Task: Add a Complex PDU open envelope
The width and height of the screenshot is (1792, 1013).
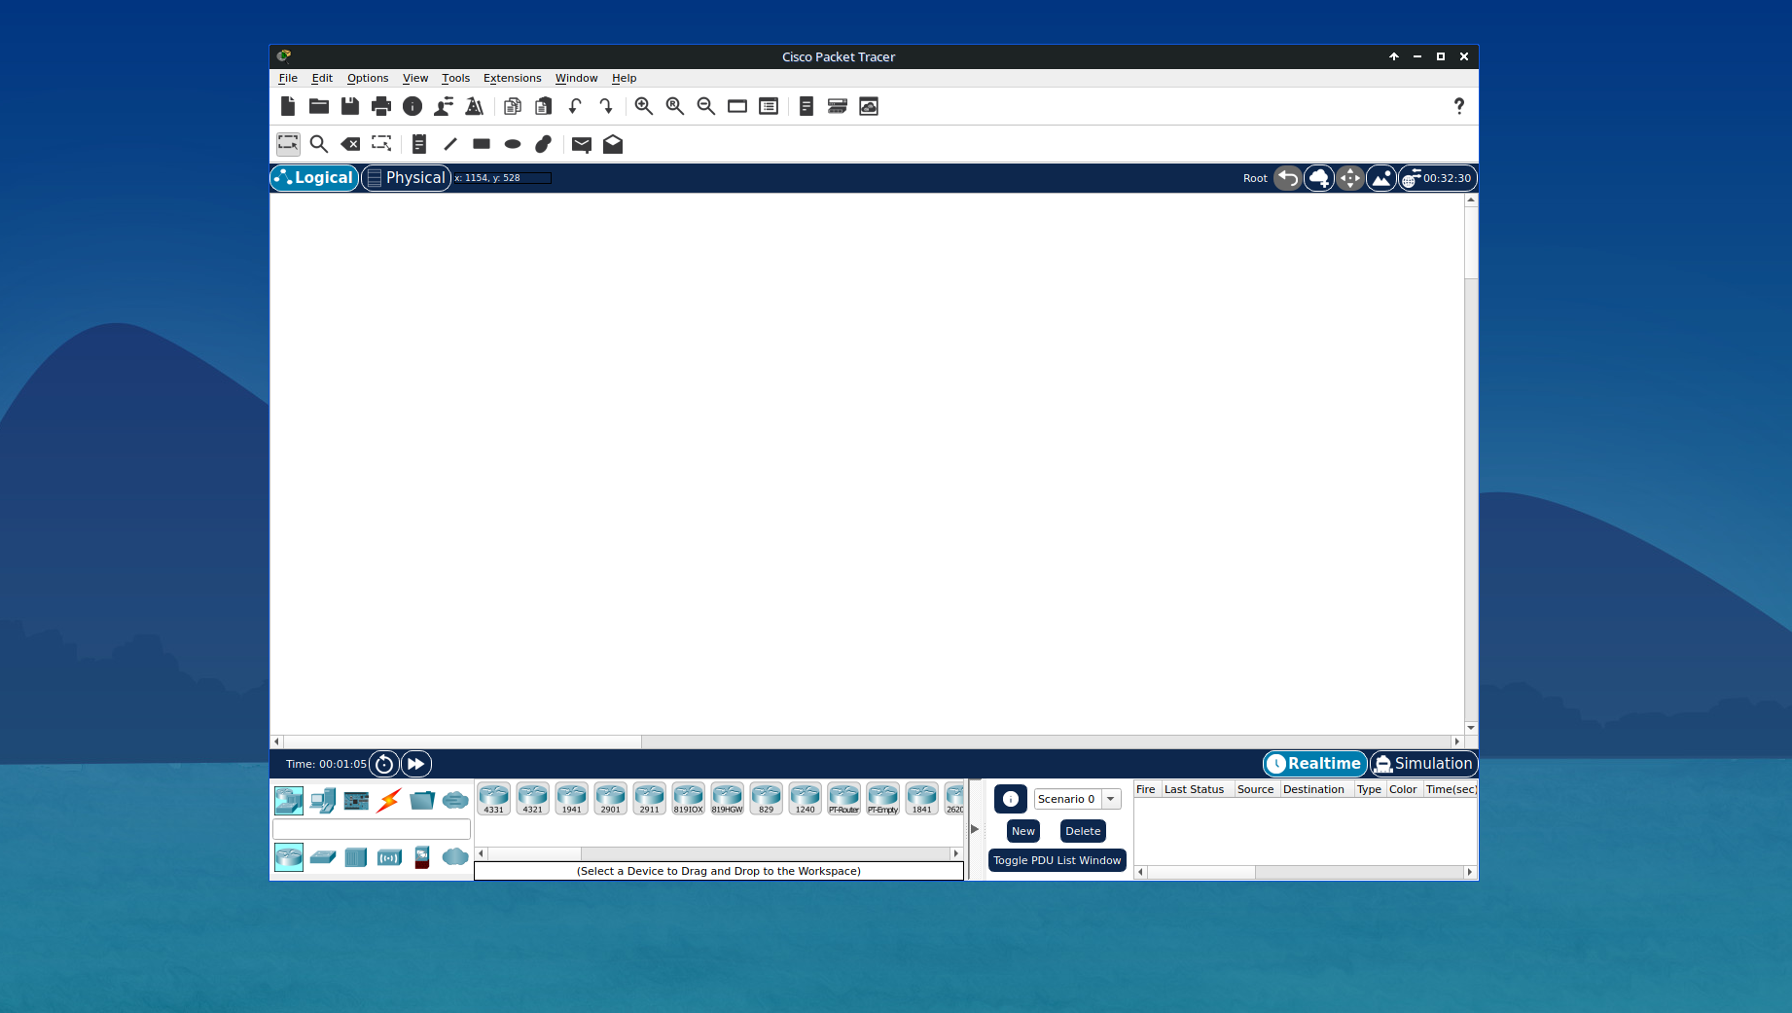Action: [x=613, y=144]
